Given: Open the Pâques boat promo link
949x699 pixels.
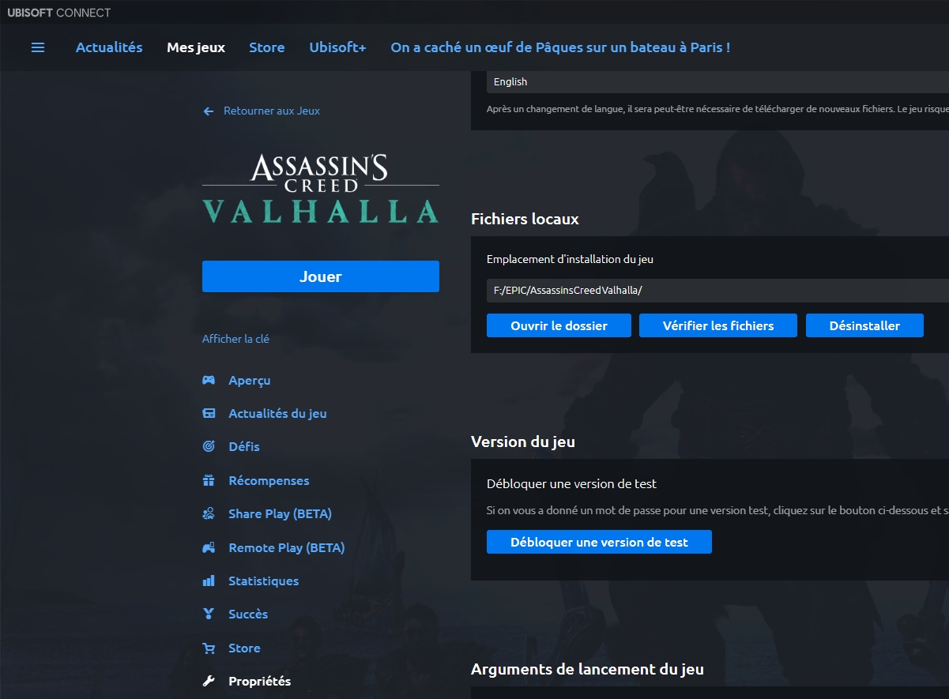Looking at the screenshot, I should click(560, 47).
